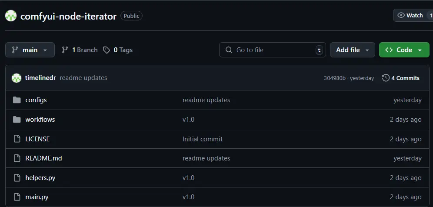This screenshot has width=433, height=207.
Task: Click the timelinedr commit author avatar
Action: coord(17,78)
